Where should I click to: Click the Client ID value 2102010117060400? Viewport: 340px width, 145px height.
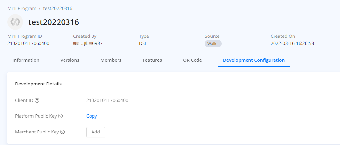coord(107,100)
